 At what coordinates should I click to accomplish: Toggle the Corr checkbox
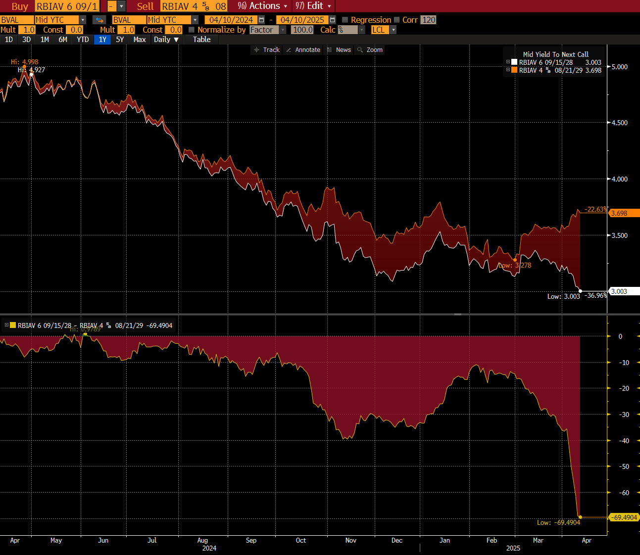[397, 20]
